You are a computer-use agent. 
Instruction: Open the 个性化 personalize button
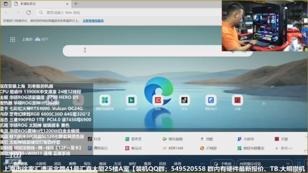pyautogui.click(x=223, y=164)
